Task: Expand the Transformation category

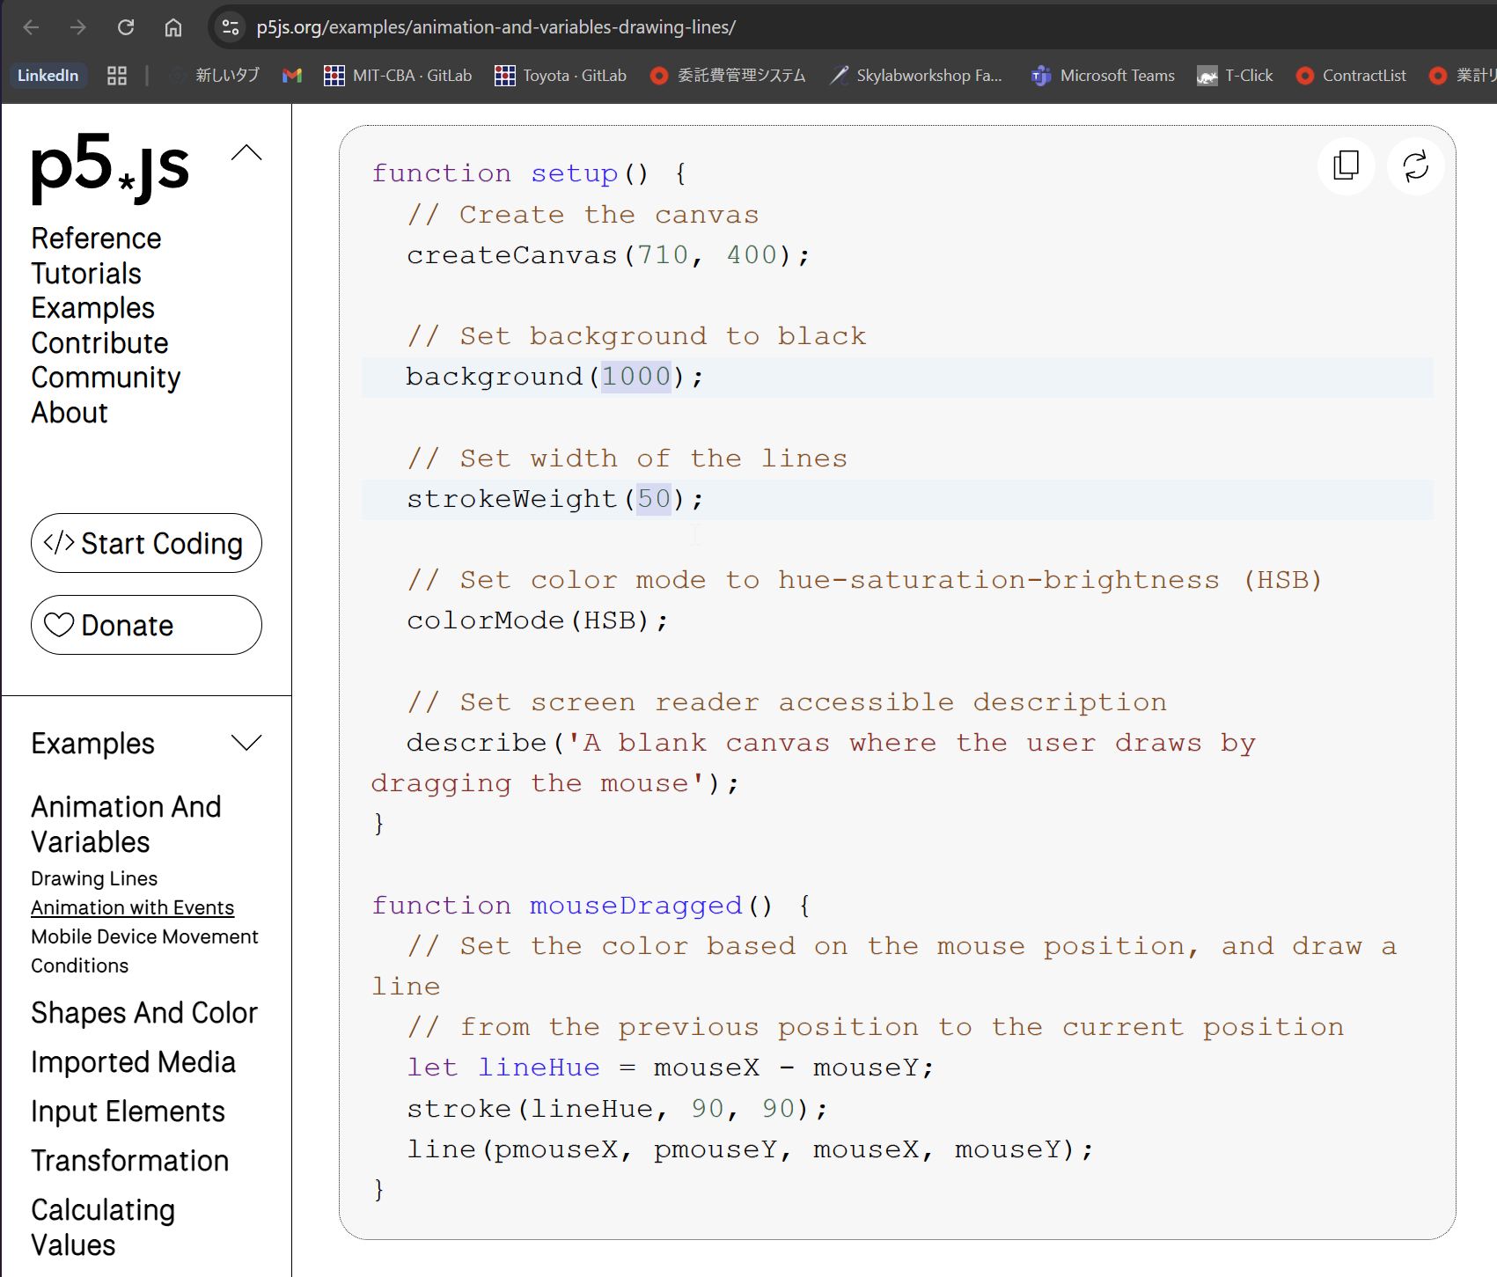Action: [129, 1161]
